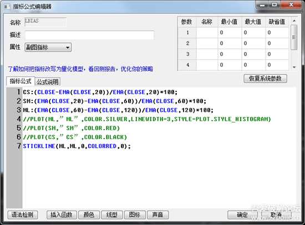Open the blue quantitative model help link
The height and width of the screenshot is (225, 305).
[80, 69]
